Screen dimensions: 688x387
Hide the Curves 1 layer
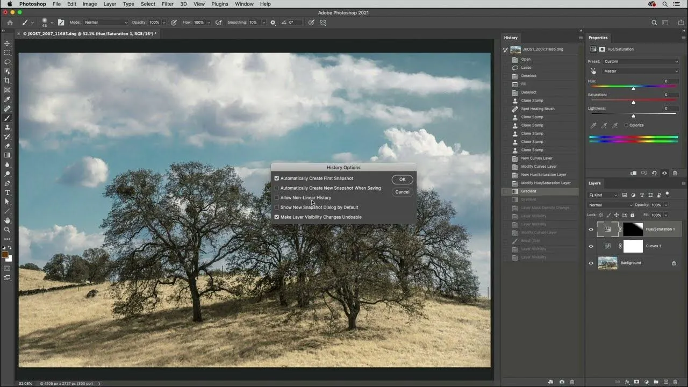591,246
